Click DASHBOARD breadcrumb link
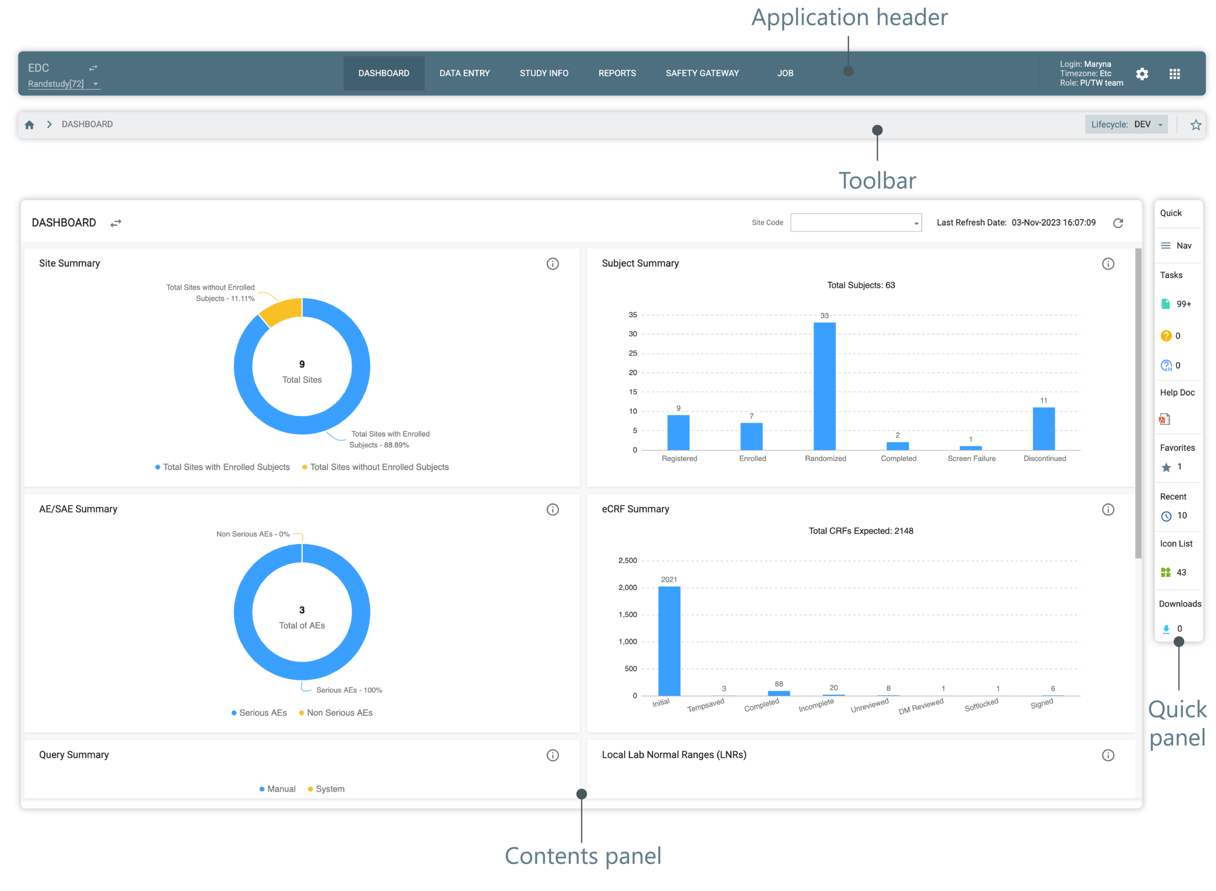The height and width of the screenshot is (891, 1216). coord(88,124)
